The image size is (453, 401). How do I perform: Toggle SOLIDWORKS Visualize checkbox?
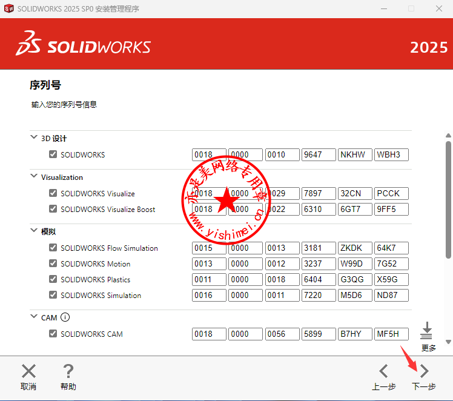(x=53, y=193)
